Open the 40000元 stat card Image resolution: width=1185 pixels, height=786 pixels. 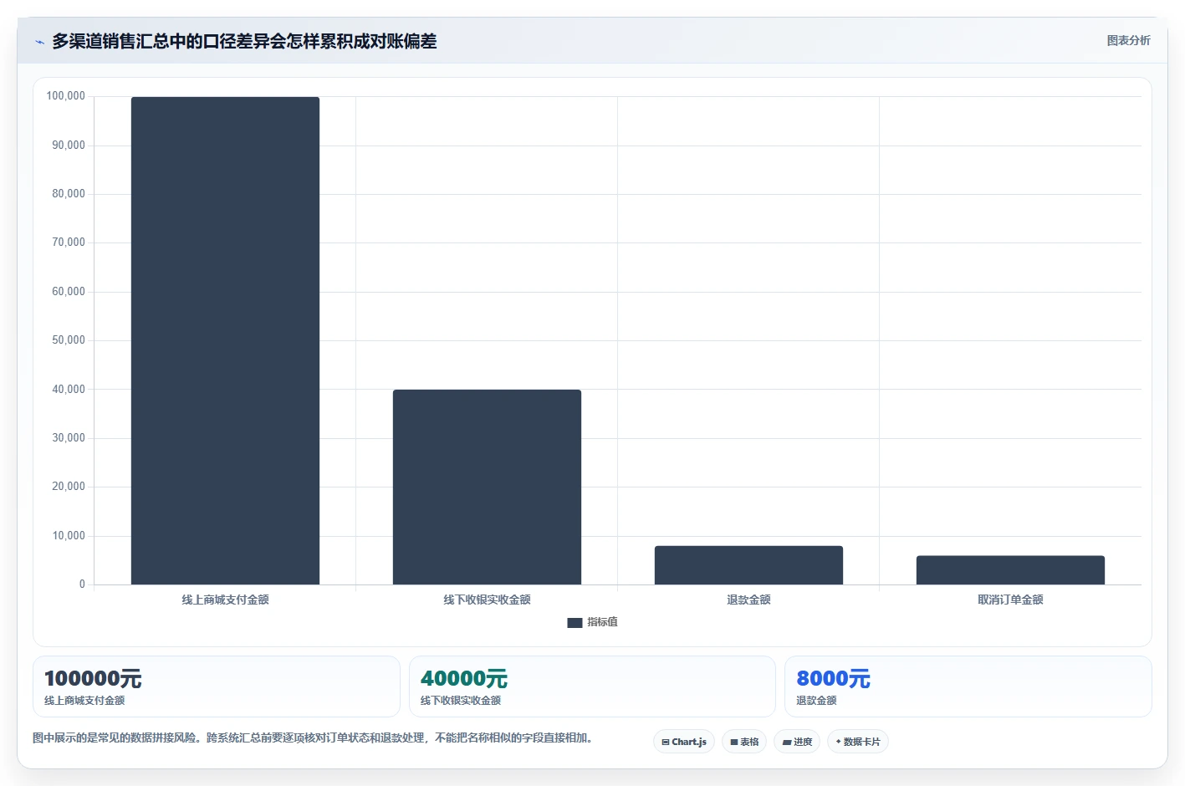click(x=592, y=686)
